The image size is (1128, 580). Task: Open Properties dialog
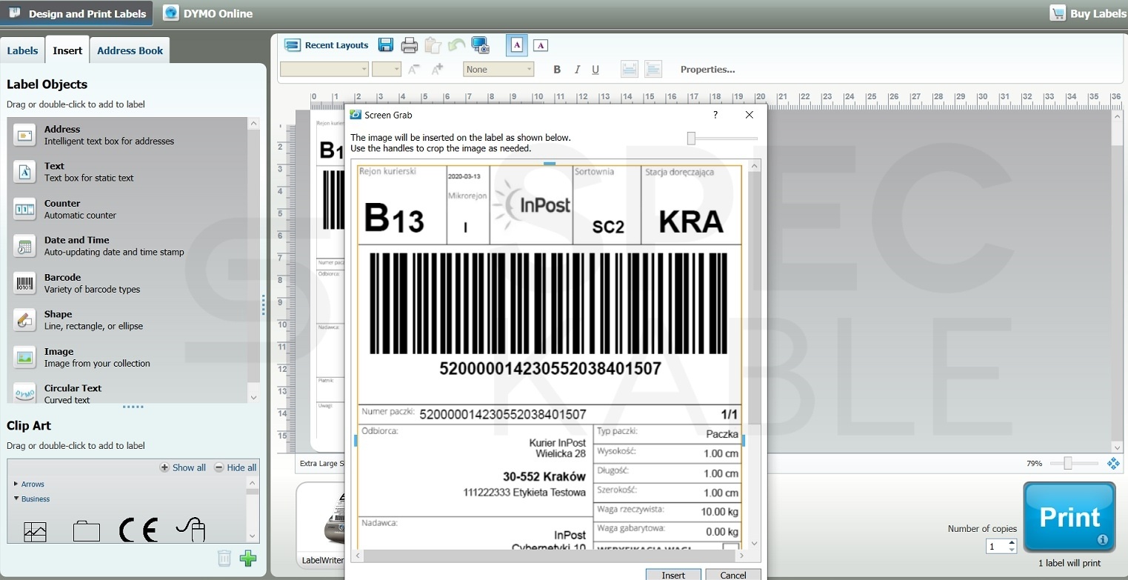[x=708, y=70]
